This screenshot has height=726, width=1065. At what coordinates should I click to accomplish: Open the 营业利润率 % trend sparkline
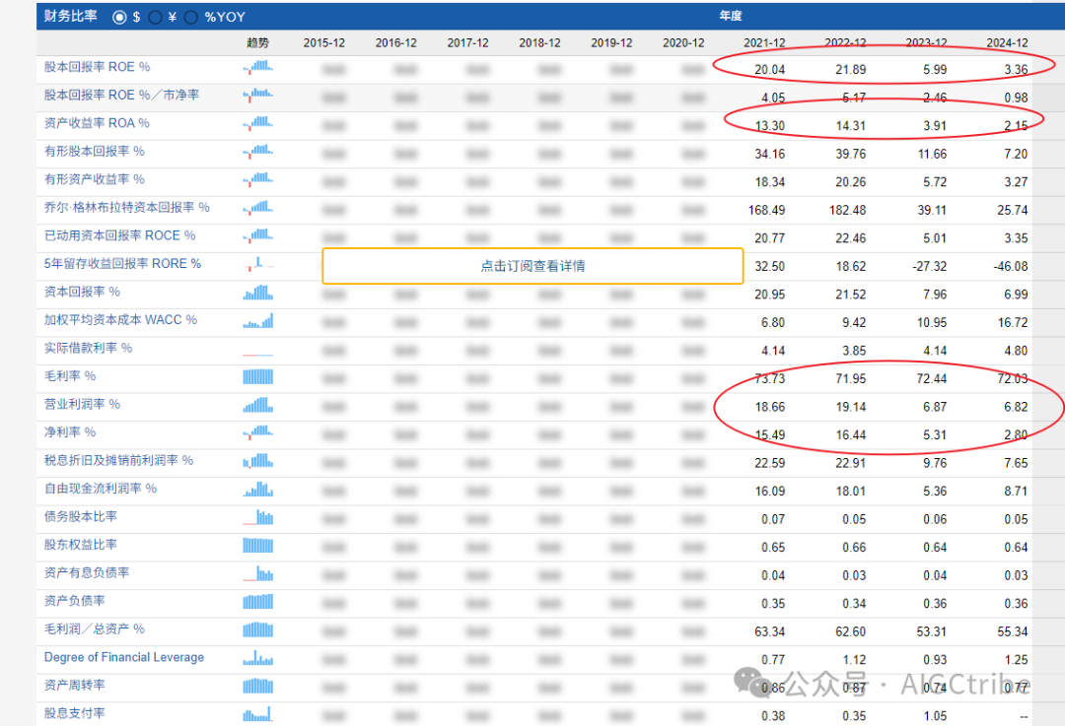click(x=258, y=405)
